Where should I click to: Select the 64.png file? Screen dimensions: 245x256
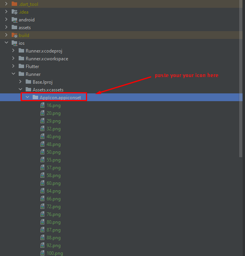pyautogui.click(x=54, y=191)
